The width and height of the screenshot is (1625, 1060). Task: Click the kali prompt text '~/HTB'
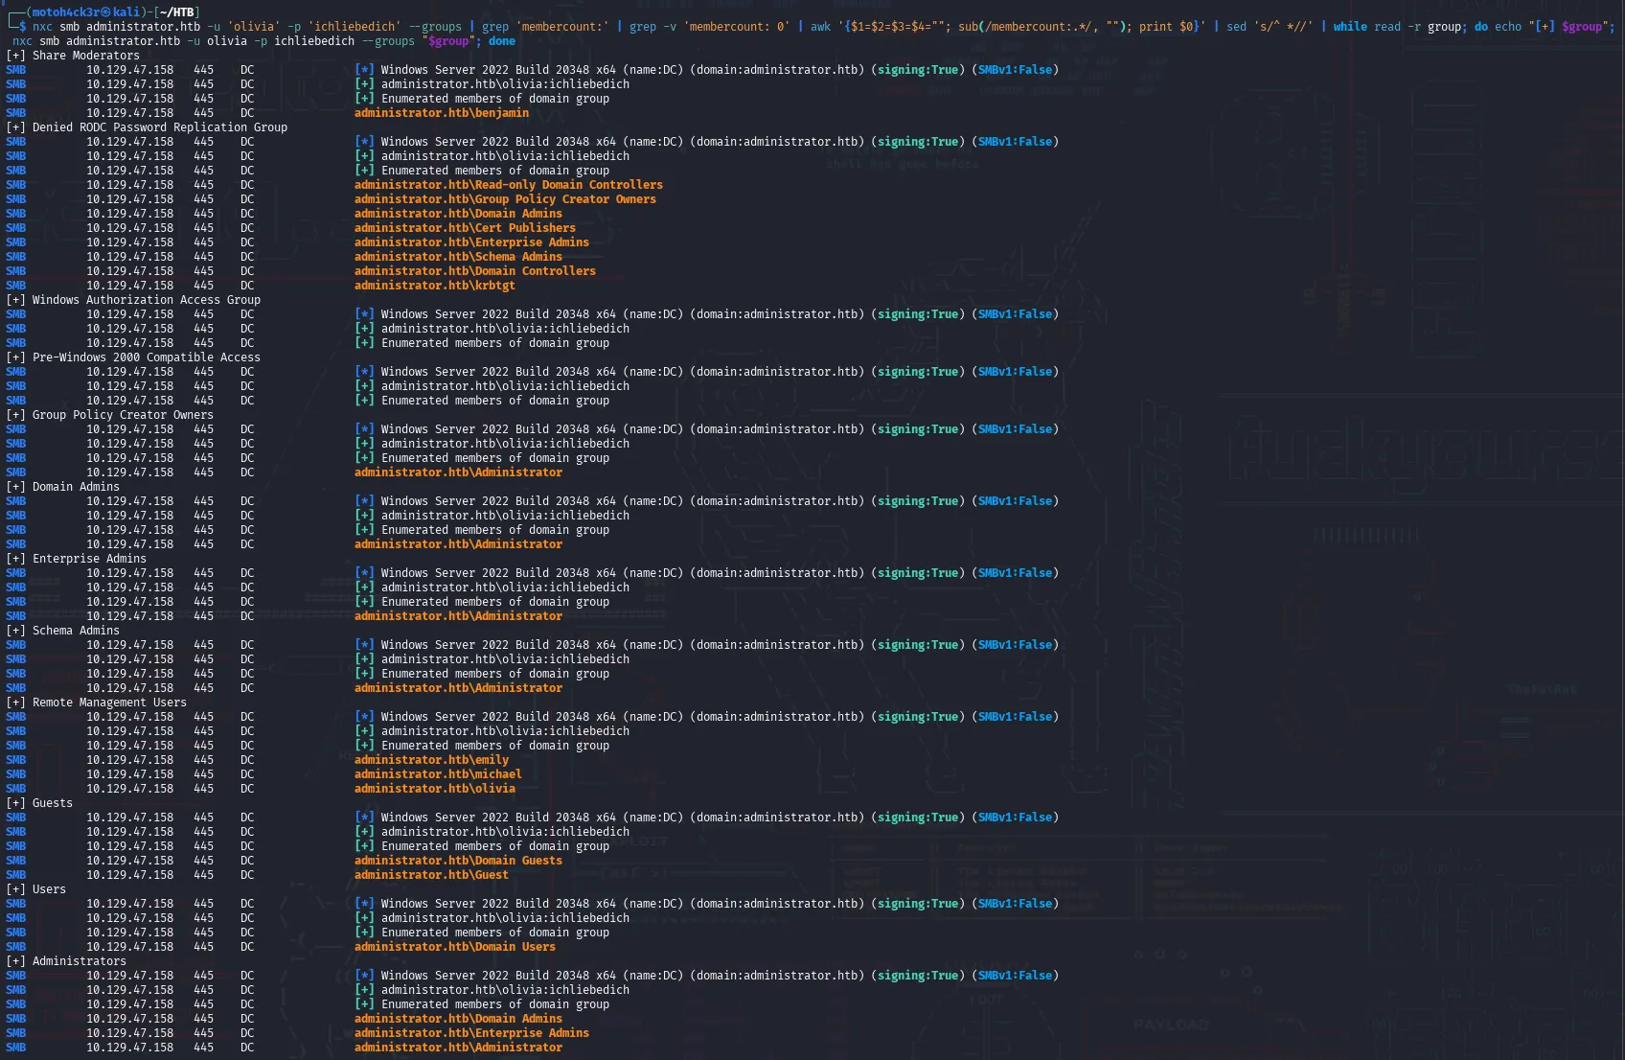(176, 12)
